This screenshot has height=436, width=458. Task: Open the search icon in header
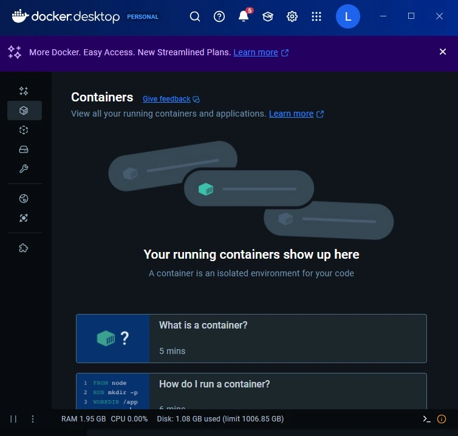click(195, 16)
